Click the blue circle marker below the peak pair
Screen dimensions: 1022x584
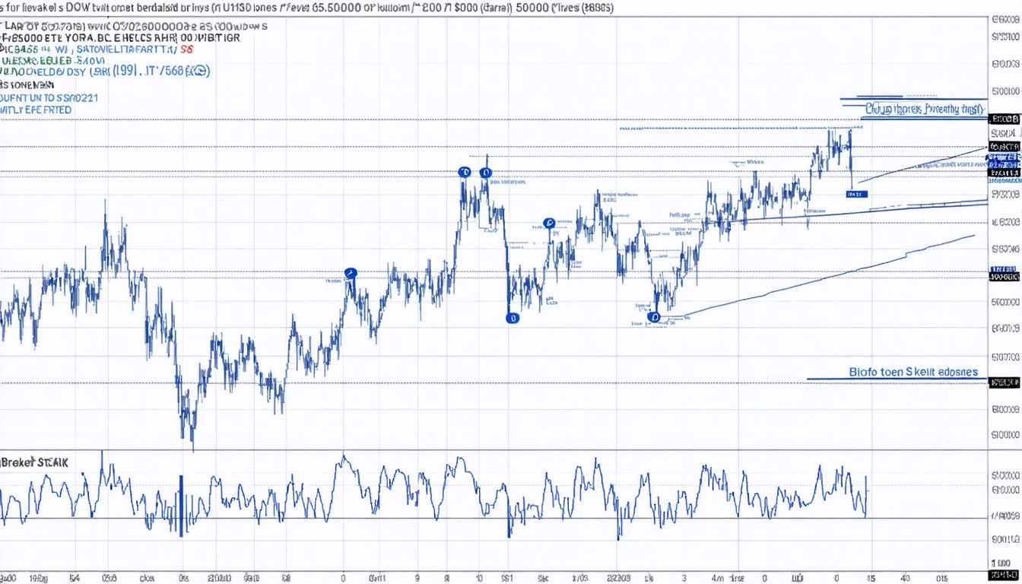click(x=549, y=224)
